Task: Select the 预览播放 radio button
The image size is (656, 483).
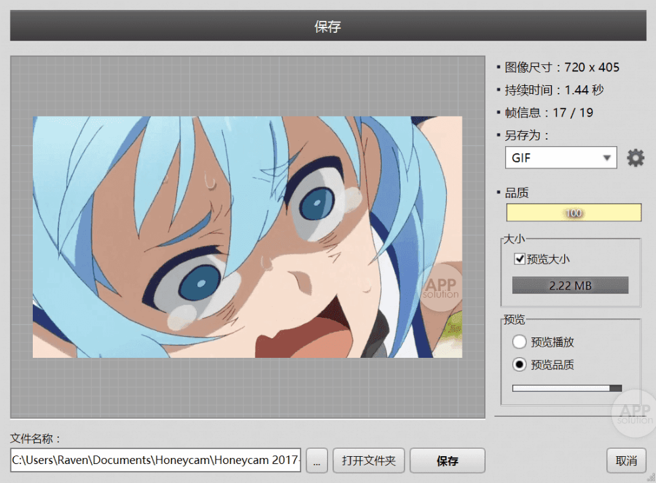Action: [x=520, y=342]
